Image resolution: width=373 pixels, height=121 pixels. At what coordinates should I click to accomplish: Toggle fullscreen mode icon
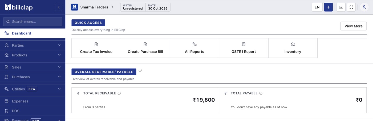(351, 7)
